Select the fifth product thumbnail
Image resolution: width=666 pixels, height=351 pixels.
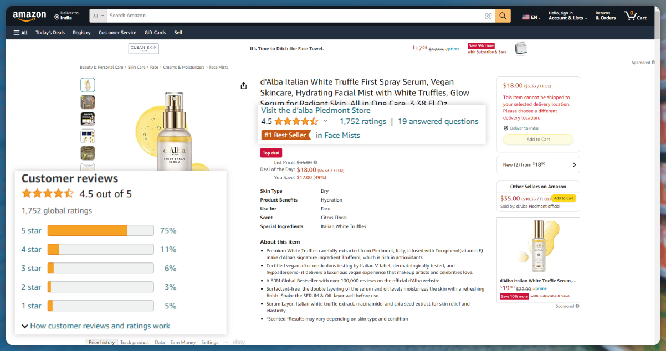click(x=88, y=153)
